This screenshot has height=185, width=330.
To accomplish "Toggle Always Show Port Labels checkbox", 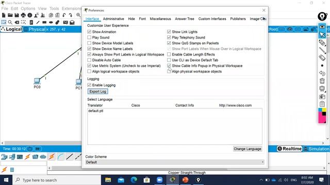I will tap(89, 54).
